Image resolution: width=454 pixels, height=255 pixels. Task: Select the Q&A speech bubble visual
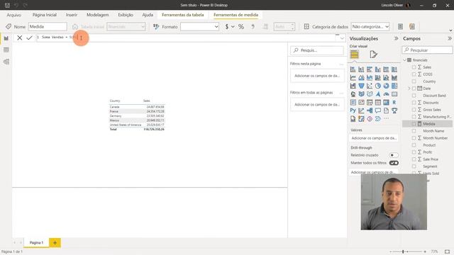point(378,110)
